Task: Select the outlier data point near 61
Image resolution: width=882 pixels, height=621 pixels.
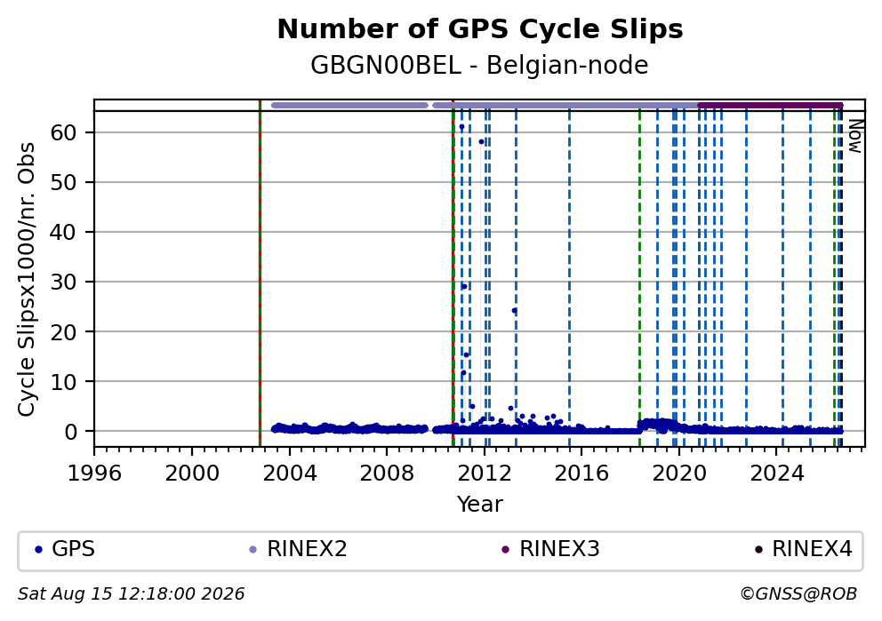Action: pyautogui.click(x=461, y=127)
